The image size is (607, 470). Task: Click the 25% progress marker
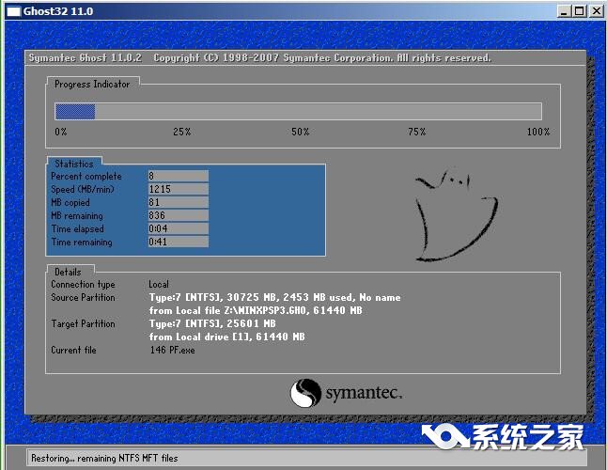(x=182, y=132)
